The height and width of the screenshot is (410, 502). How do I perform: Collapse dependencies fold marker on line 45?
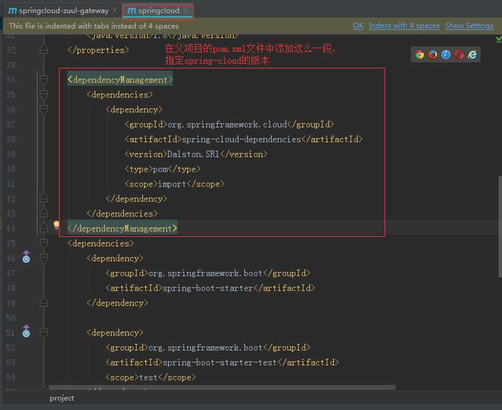(x=44, y=243)
